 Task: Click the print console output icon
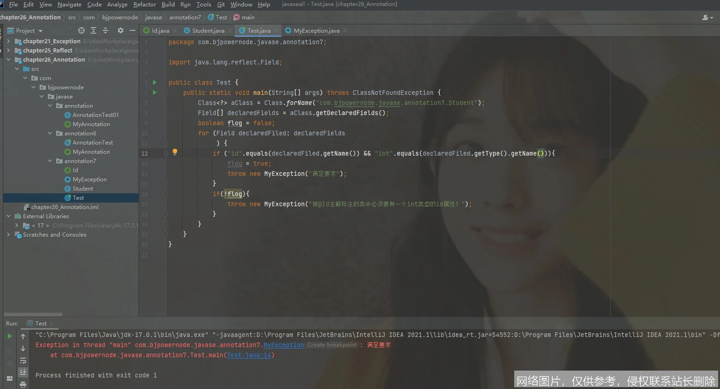(23, 384)
